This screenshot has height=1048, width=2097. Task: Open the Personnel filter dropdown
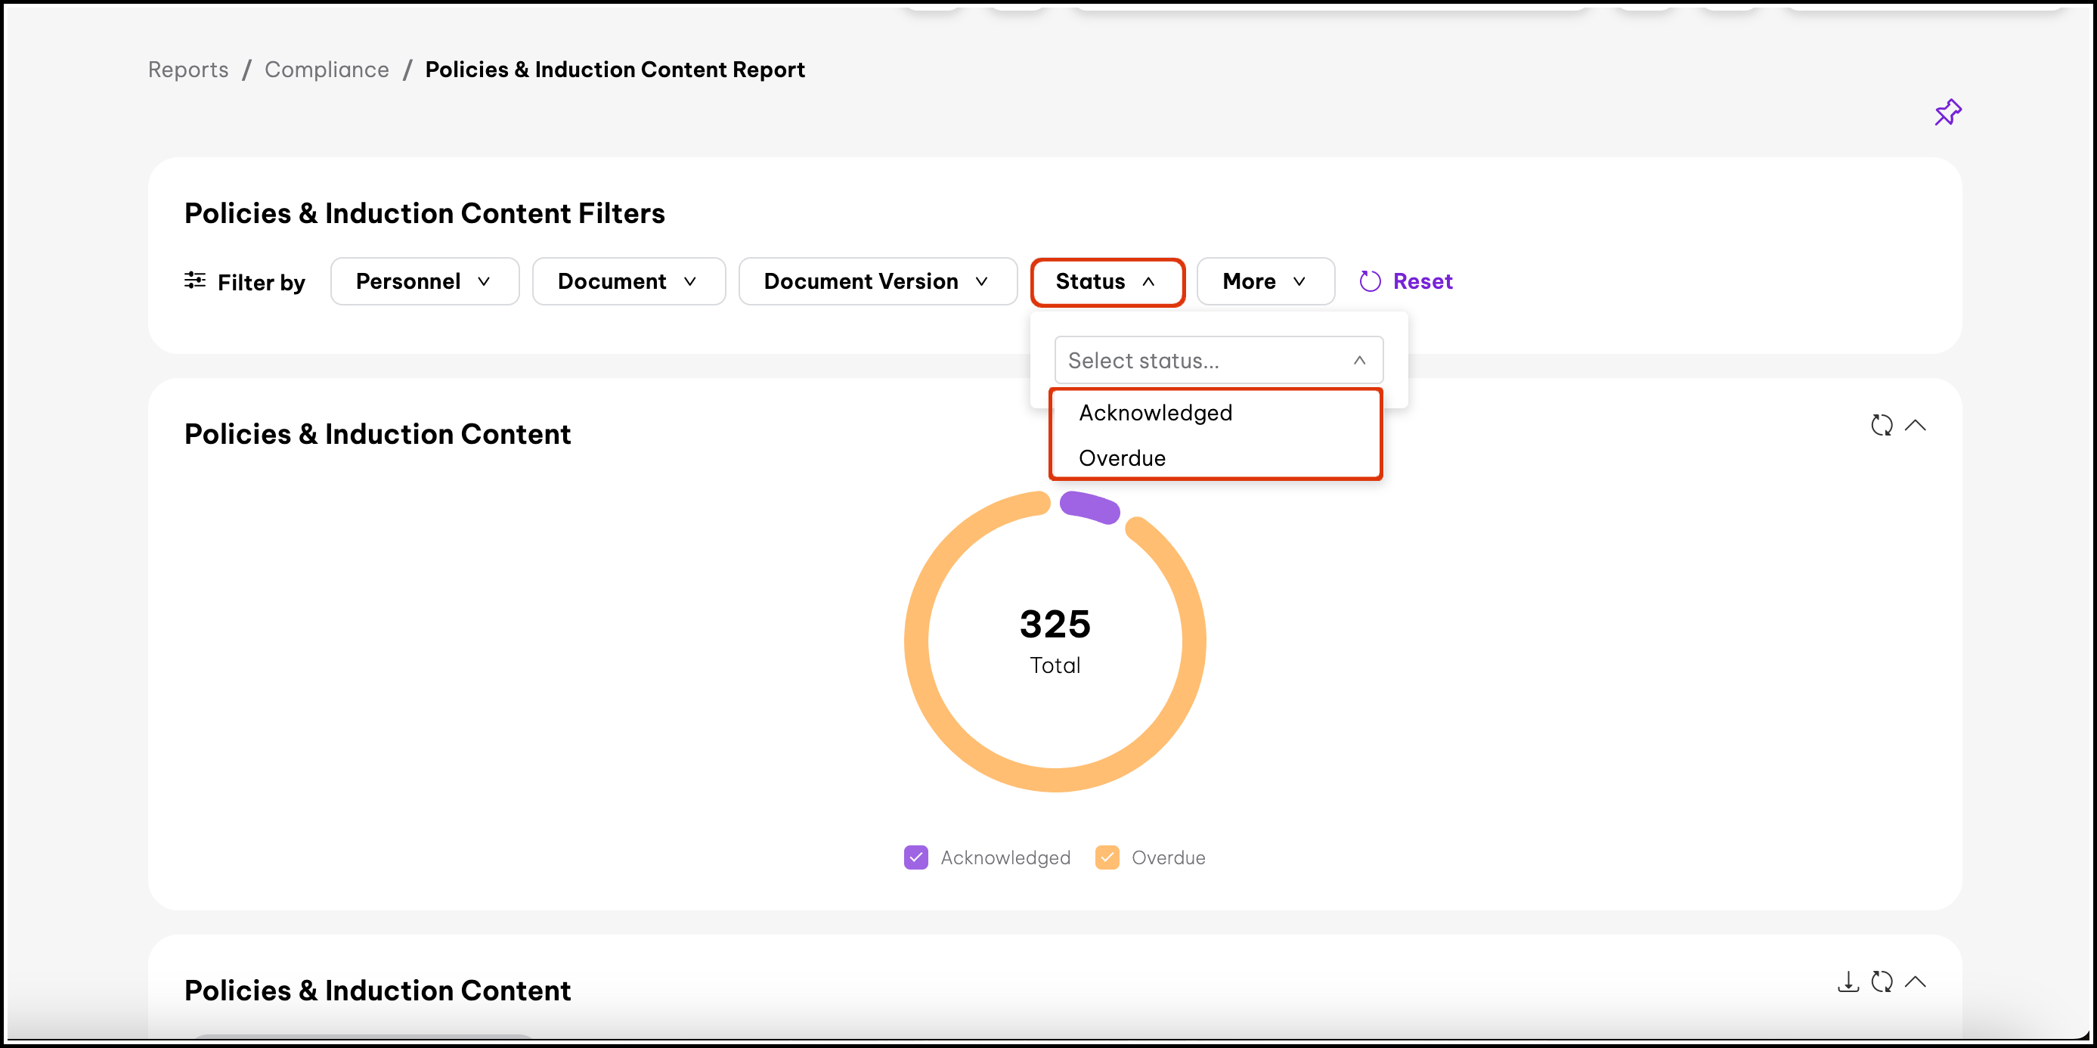424,281
